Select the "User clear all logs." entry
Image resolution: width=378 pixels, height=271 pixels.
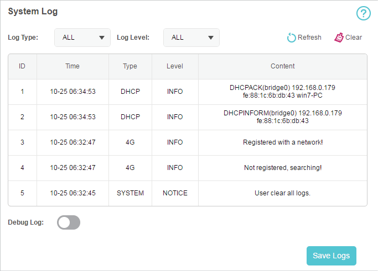click(283, 193)
